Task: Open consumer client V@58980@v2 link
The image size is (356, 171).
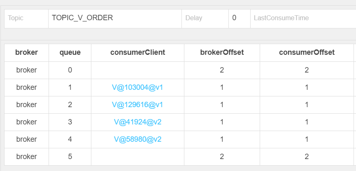Action: (x=137, y=139)
